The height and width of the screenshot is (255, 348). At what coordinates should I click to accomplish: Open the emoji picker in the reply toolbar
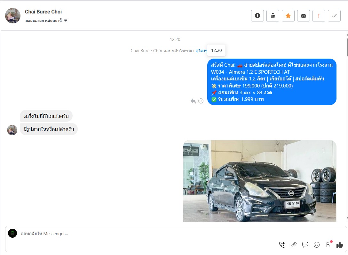pyautogui.click(x=317, y=245)
